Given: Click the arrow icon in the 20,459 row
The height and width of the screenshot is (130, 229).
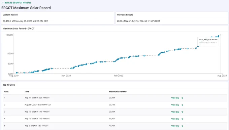Looking at the screenshot, I should pos(182,98).
